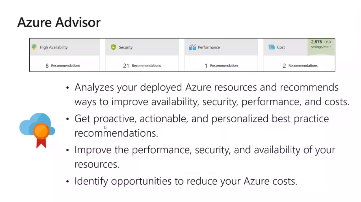
Task: Click the Cost credit card icon
Action: coord(271,47)
